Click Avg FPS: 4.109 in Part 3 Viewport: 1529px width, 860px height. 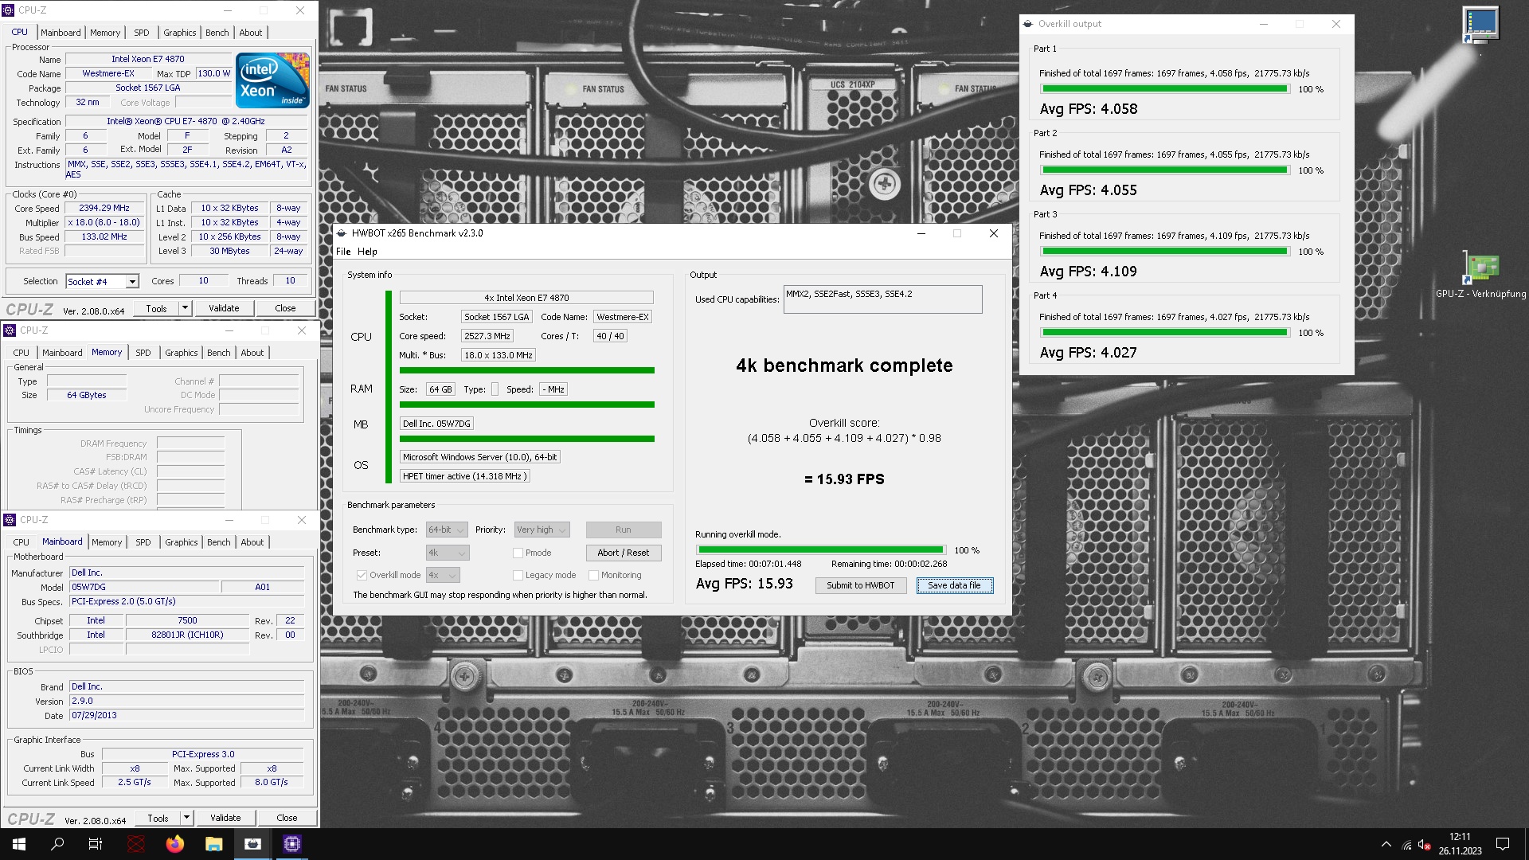[1088, 272]
